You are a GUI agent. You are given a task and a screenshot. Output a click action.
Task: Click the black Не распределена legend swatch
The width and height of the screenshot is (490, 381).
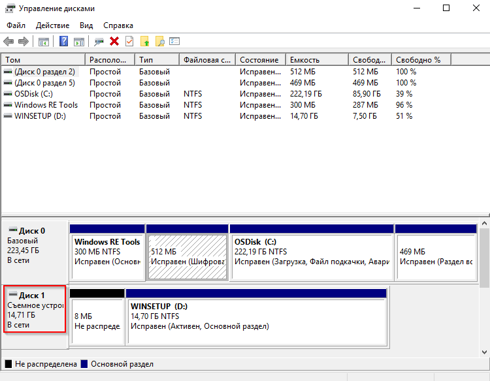(8, 364)
